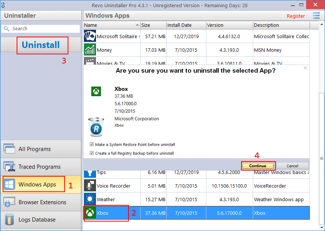Viewport: 325px width, 231px height.
Task: Sort by the Description column header
Action: pos(281,25)
